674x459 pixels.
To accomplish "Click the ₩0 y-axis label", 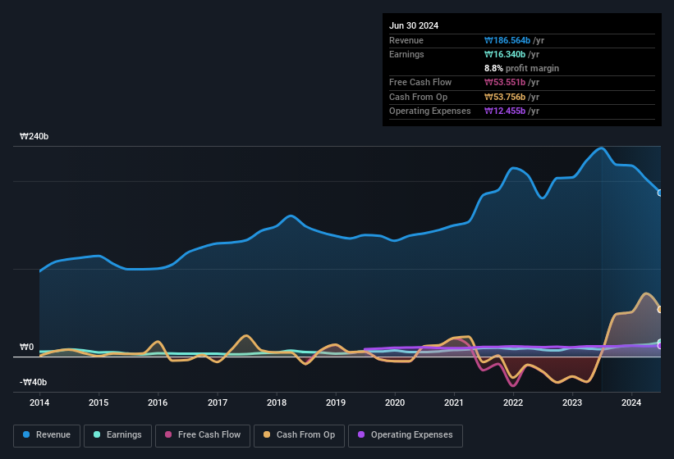I will (x=26, y=347).
